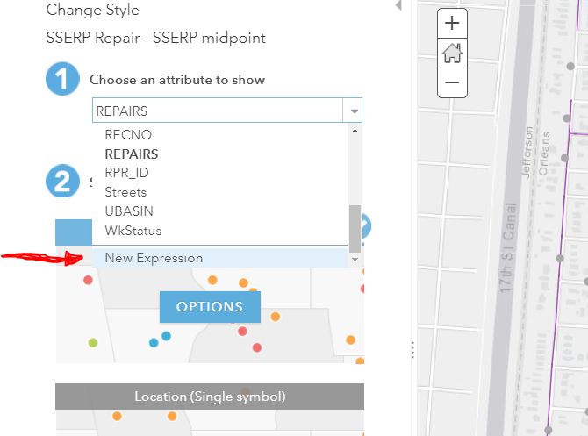Open the attribute dropdown arrow
588x436 pixels.
point(354,111)
